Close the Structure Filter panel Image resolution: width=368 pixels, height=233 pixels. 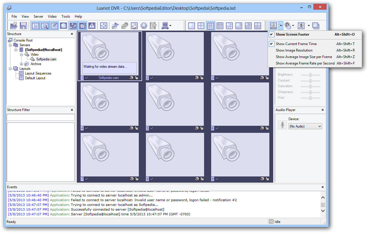coord(72,110)
